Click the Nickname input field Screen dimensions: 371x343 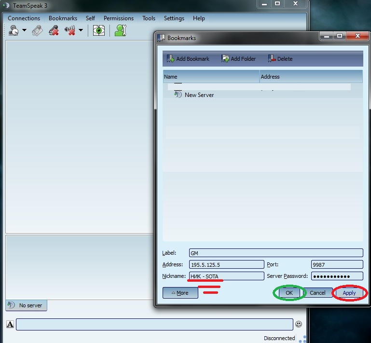226,276
